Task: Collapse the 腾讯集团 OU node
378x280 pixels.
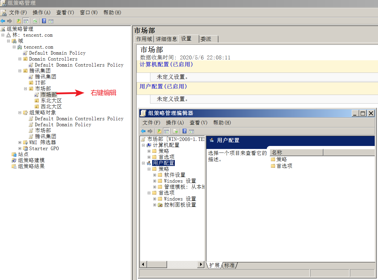Action: [x=20, y=71]
